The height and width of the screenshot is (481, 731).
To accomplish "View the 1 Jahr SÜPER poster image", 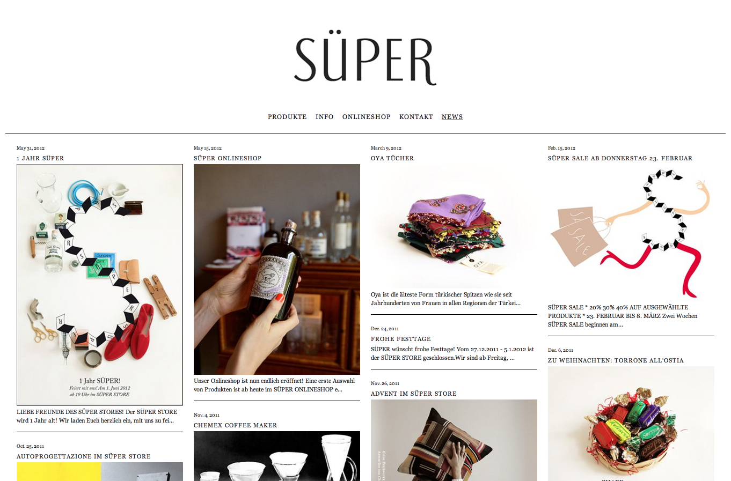I will pyautogui.click(x=100, y=285).
